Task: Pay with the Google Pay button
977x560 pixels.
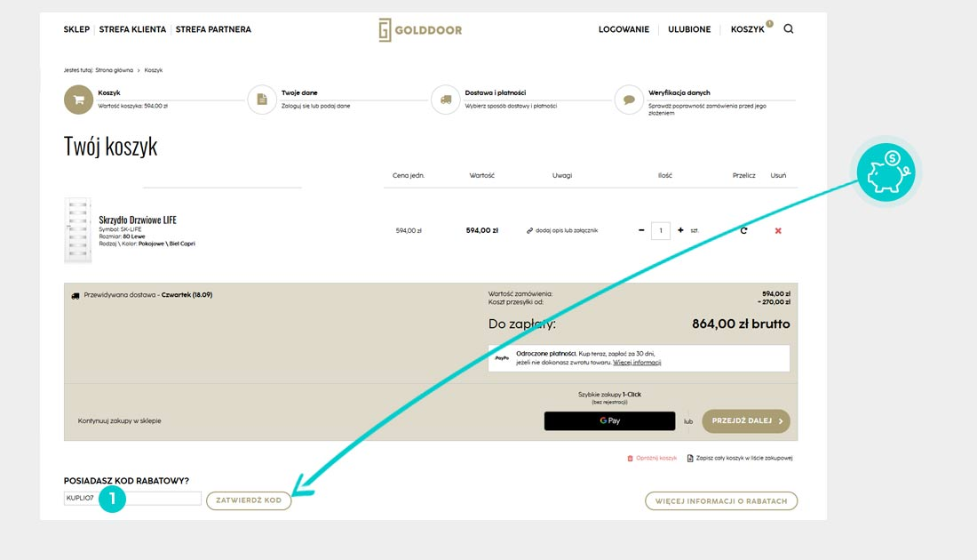Action: [609, 420]
